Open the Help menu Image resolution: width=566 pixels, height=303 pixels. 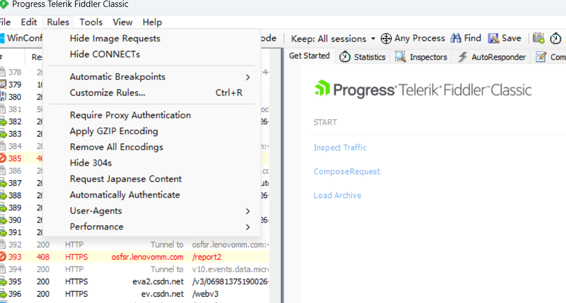coord(152,22)
